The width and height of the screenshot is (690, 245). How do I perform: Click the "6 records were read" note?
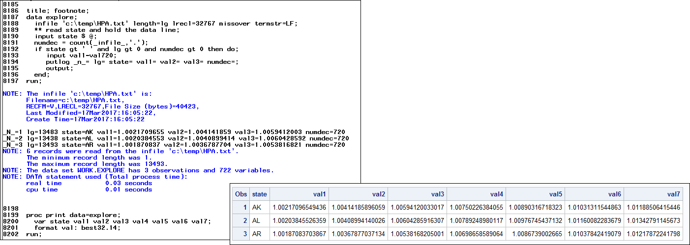click(x=133, y=151)
